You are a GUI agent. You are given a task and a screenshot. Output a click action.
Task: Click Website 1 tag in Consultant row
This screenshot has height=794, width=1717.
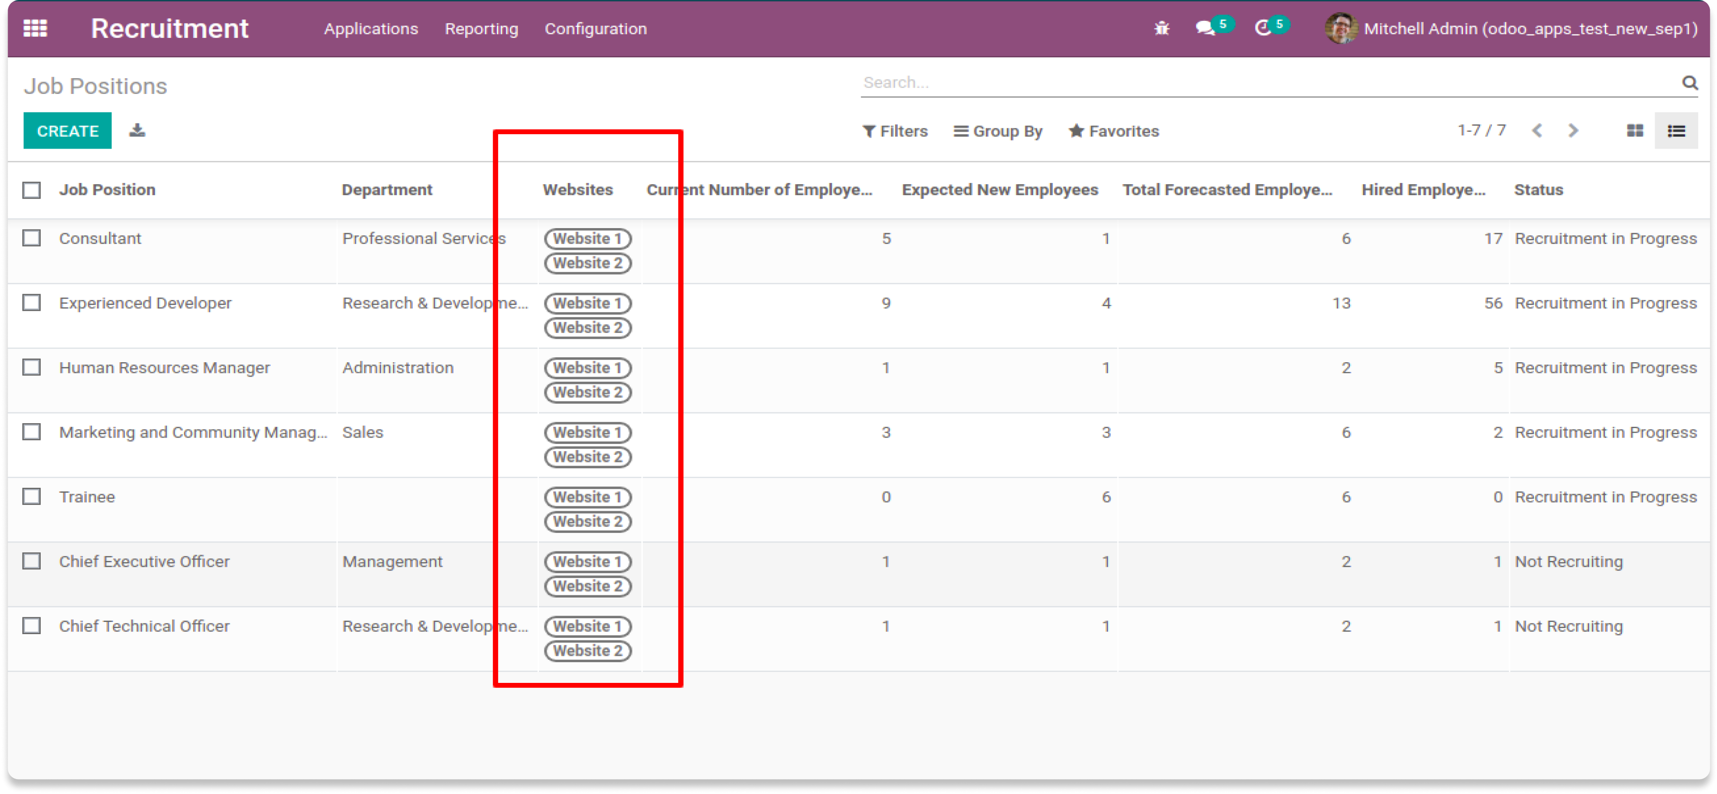587,238
